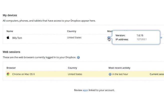Click the 127.0.0.1 IP address value
The image size is (164, 95).
141,39
